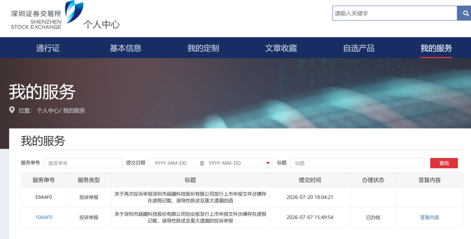Click the 标题 column header in the table

191,180
